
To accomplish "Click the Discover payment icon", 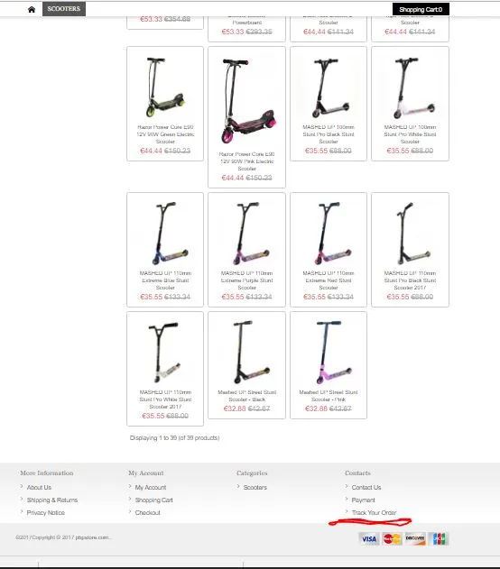I will 415,539.
